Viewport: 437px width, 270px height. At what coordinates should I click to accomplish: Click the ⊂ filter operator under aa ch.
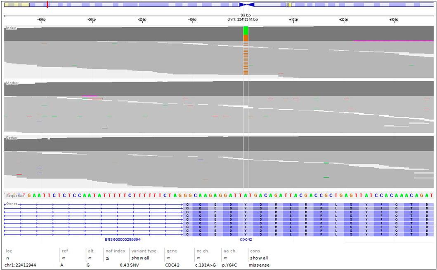[225, 258]
